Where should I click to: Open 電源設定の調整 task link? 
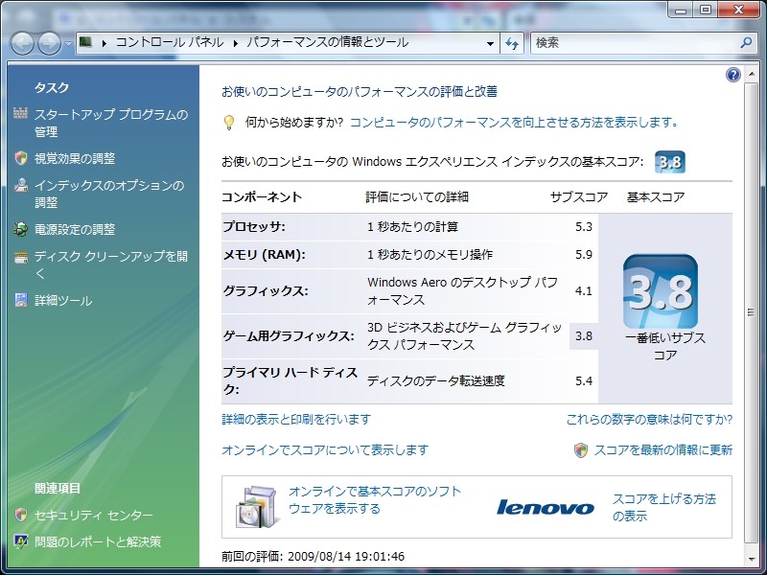[75, 229]
